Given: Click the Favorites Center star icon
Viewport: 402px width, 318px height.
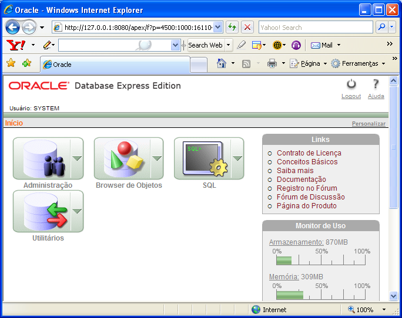Looking at the screenshot, I should 11,63.
